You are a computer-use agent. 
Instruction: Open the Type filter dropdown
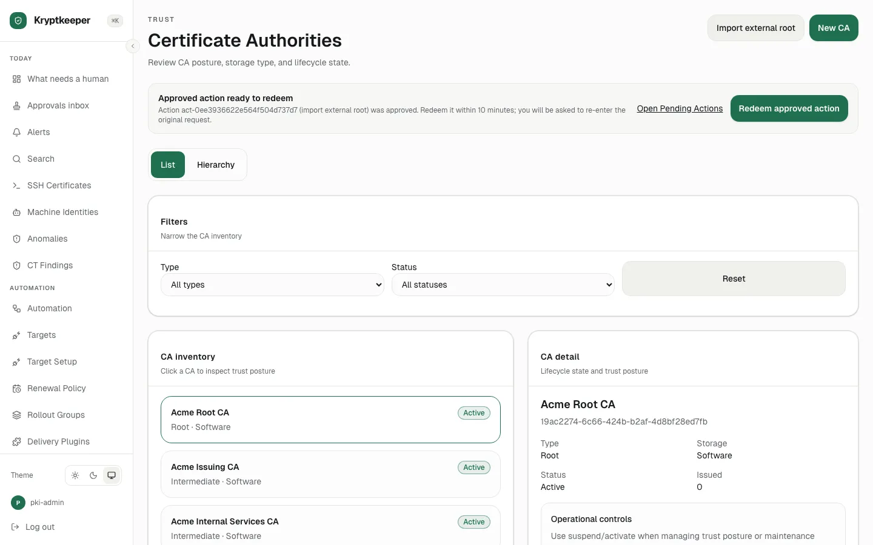pos(272,285)
